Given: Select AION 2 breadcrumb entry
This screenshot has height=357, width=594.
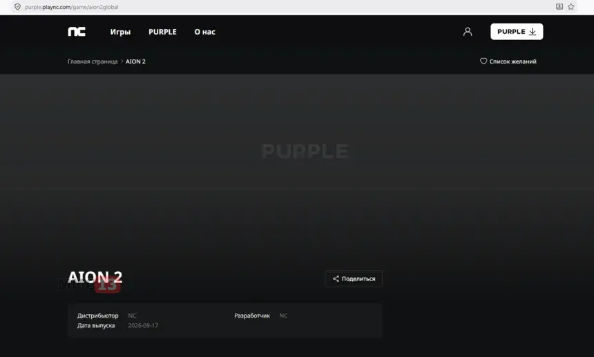Looking at the screenshot, I should click(x=135, y=61).
